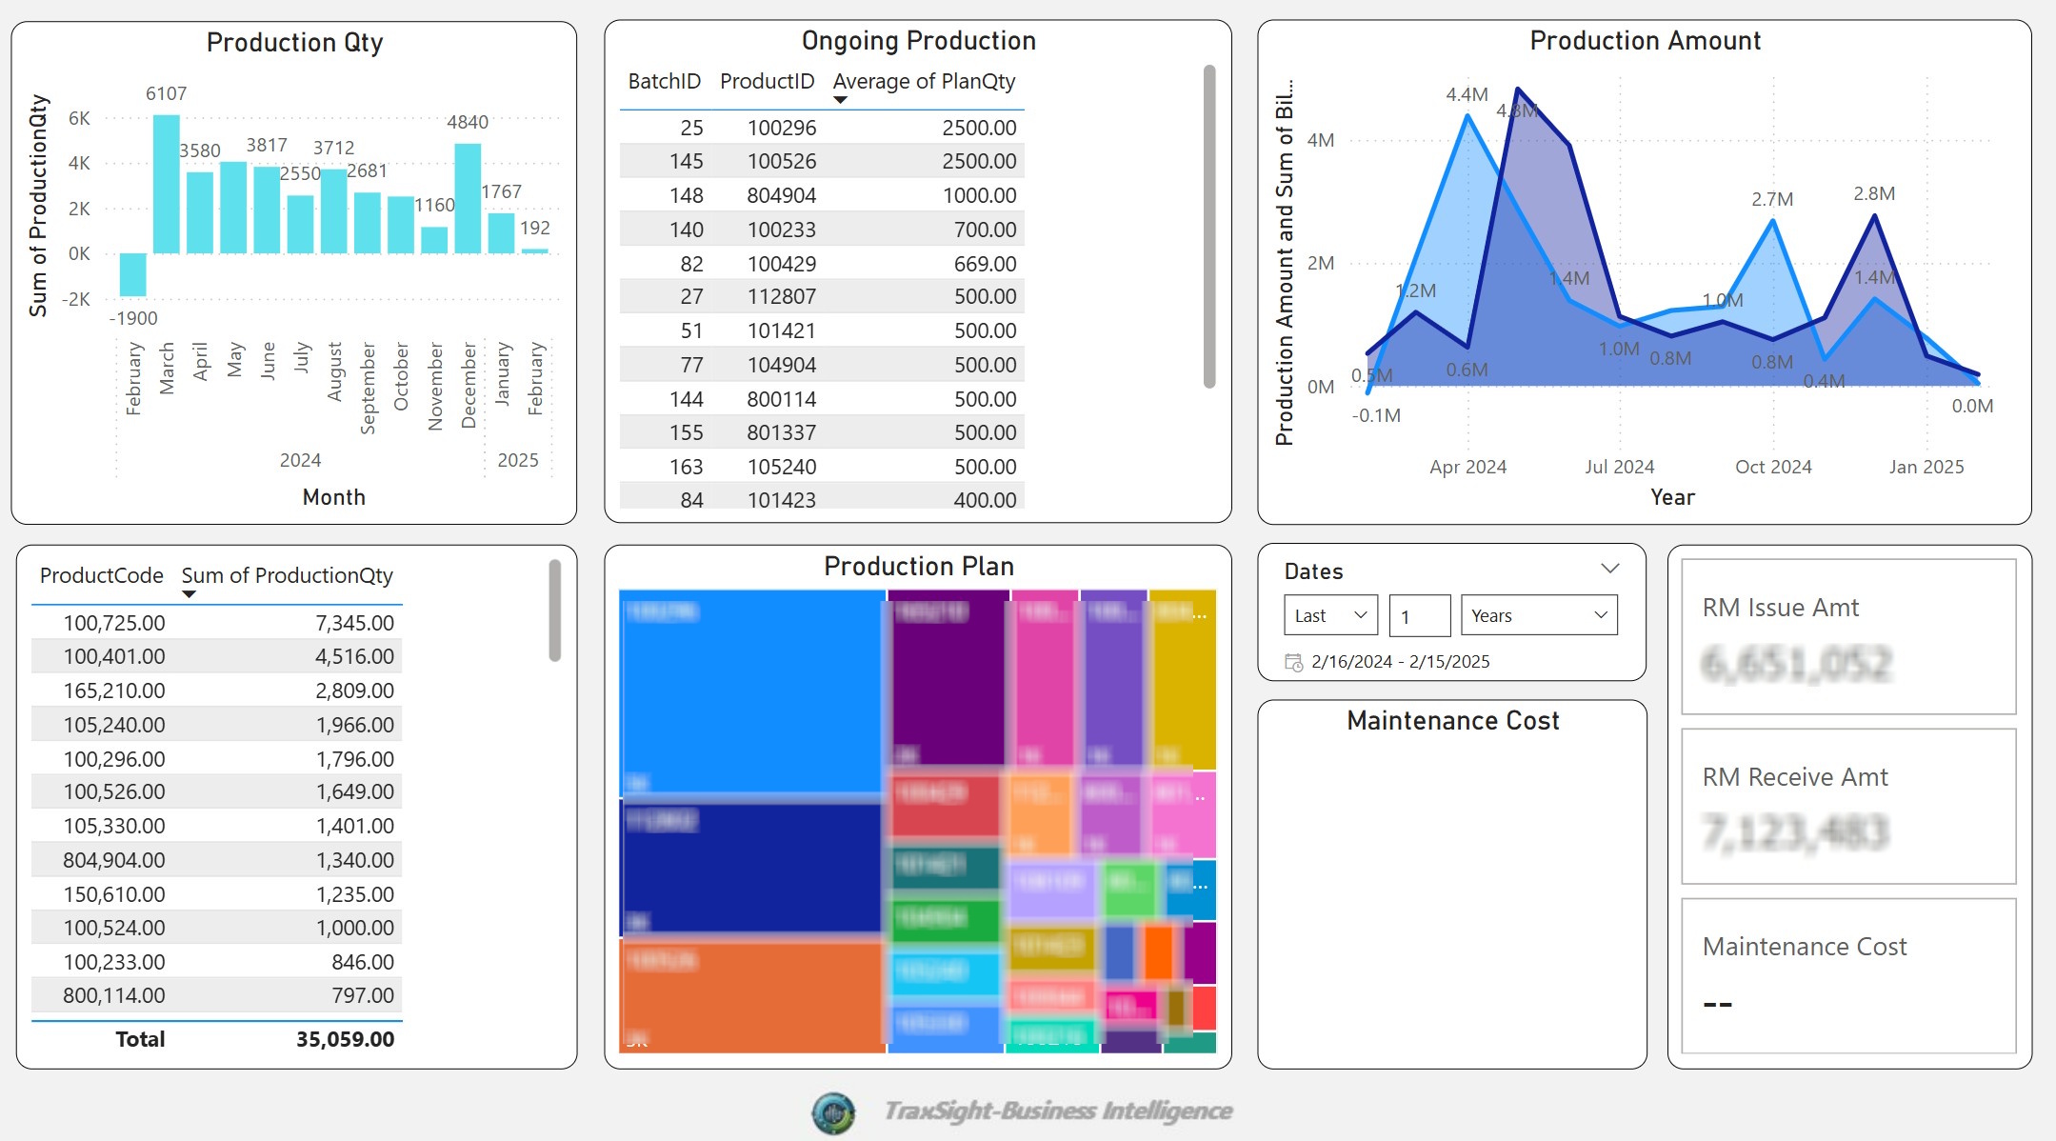Click the BatchID column header
The height and width of the screenshot is (1141, 2056).
[x=664, y=82]
